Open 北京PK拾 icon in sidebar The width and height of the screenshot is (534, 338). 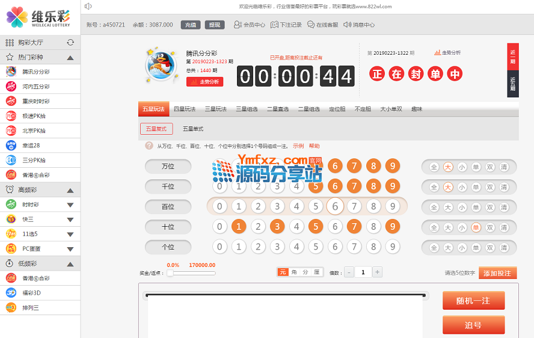tap(11, 131)
